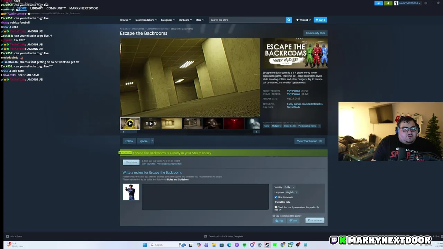Open the Language English dropdown
Viewport: 443px width, 249px height.
(291, 192)
